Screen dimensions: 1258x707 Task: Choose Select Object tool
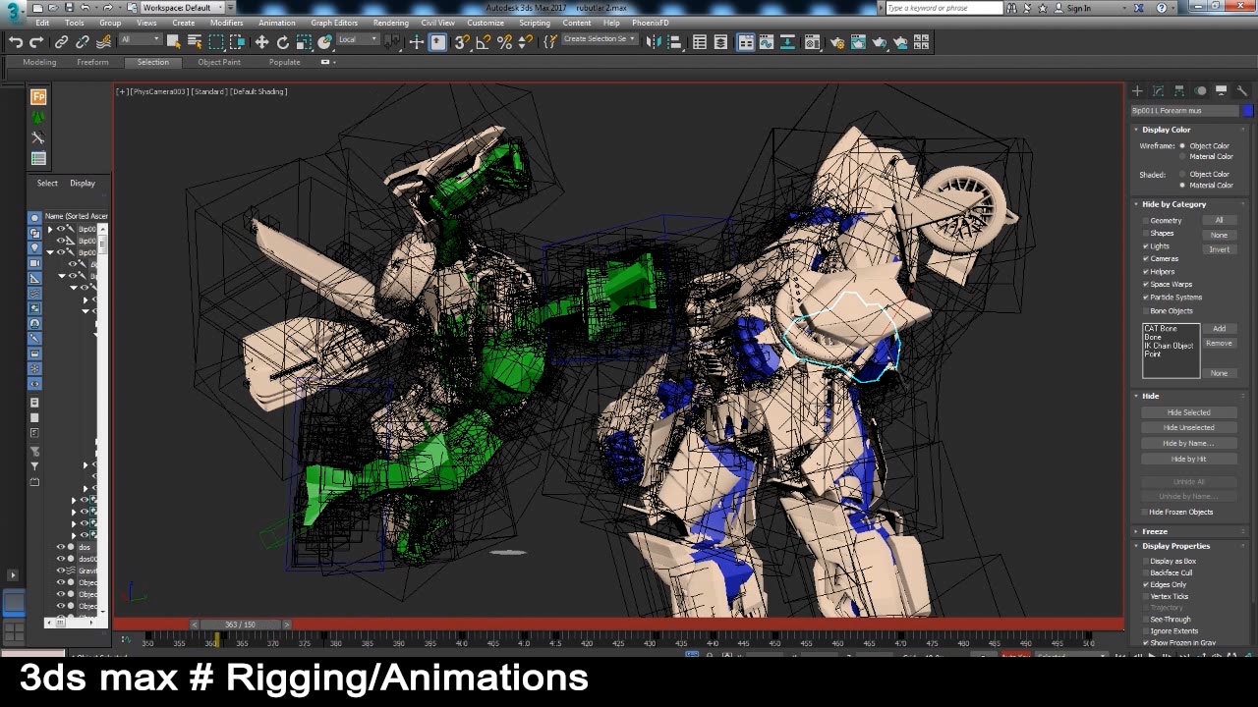(174, 42)
